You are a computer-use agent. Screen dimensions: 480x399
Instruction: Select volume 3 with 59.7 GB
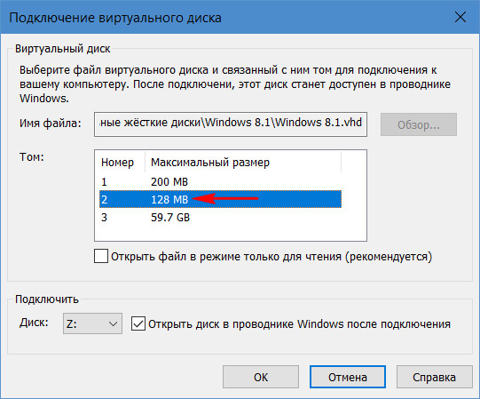tap(220, 217)
